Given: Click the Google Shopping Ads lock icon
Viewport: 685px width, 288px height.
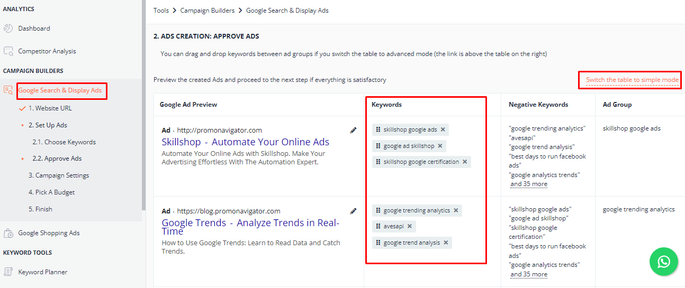Looking at the screenshot, I should point(8,233).
